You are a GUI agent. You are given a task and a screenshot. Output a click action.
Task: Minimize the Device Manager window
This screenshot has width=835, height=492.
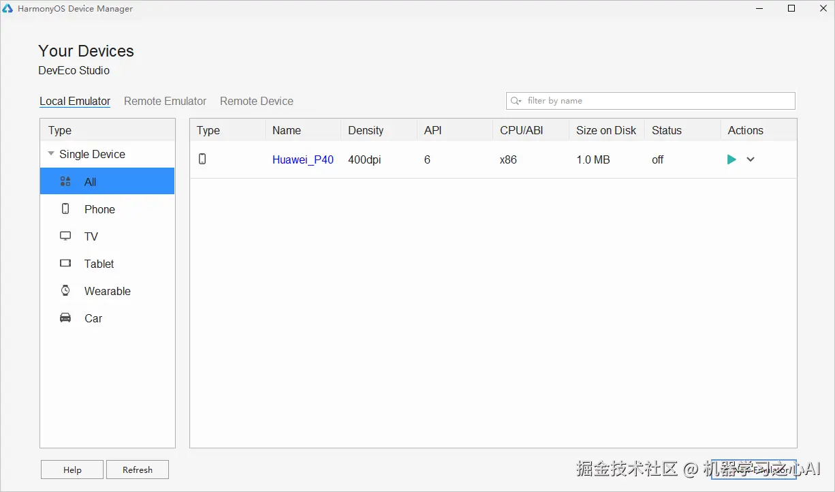761,8
